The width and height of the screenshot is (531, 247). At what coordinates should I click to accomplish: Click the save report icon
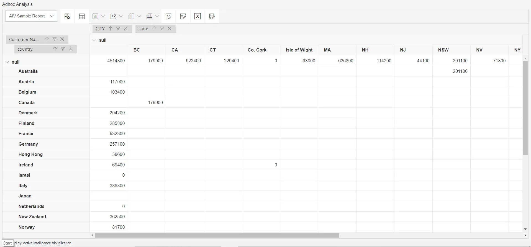212,16
